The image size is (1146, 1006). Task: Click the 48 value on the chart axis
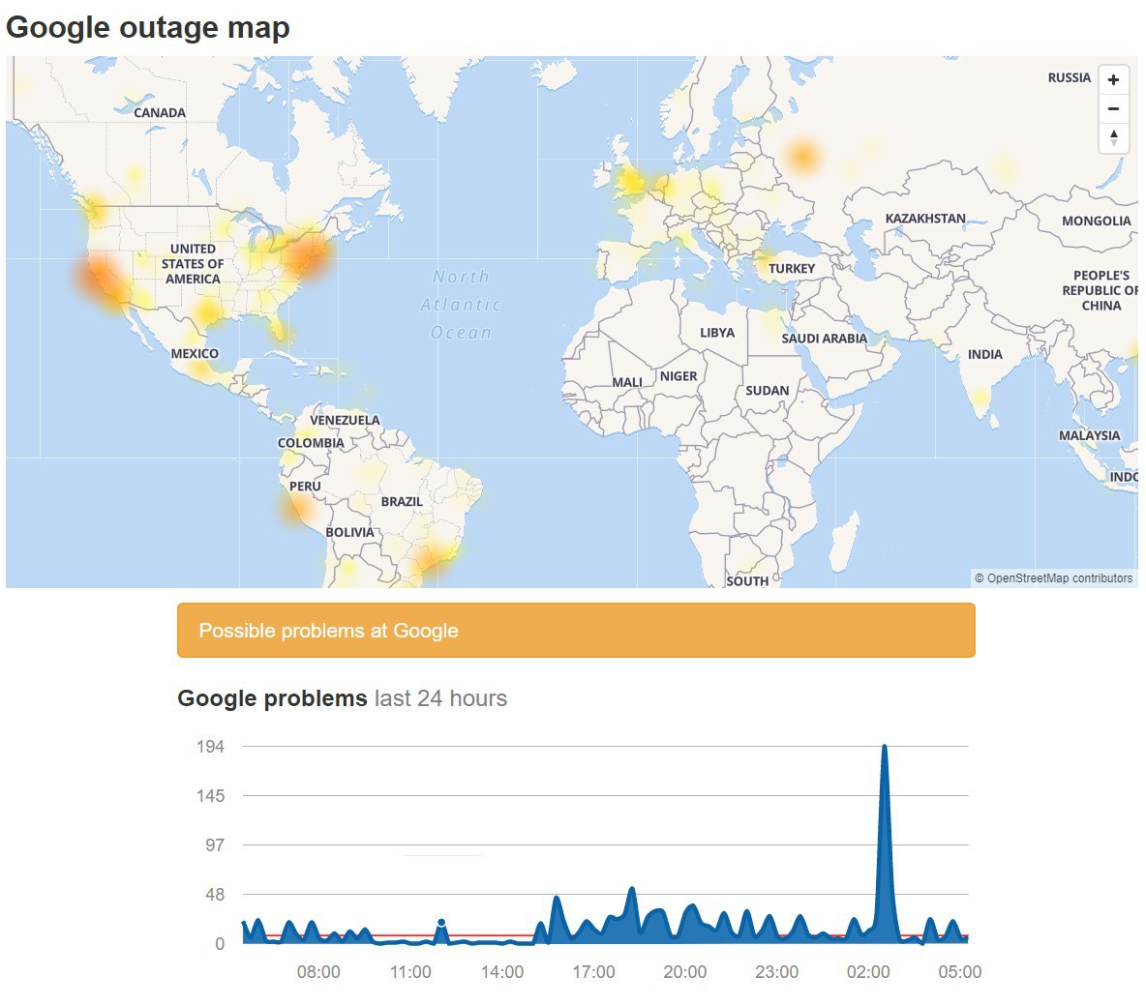click(x=215, y=895)
